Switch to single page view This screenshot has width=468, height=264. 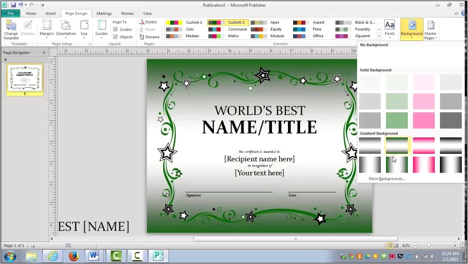click(390, 245)
